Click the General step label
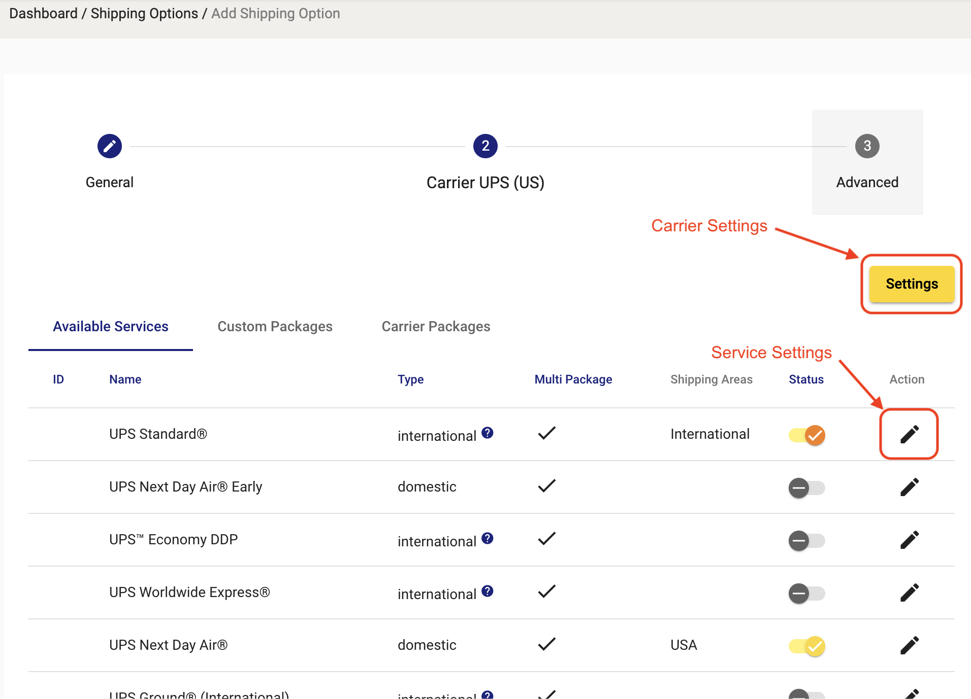This screenshot has width=971, height=699. click(x=110, y=183)
